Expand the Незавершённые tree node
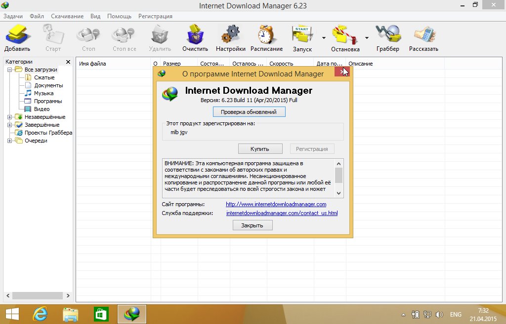 (10, 117)
